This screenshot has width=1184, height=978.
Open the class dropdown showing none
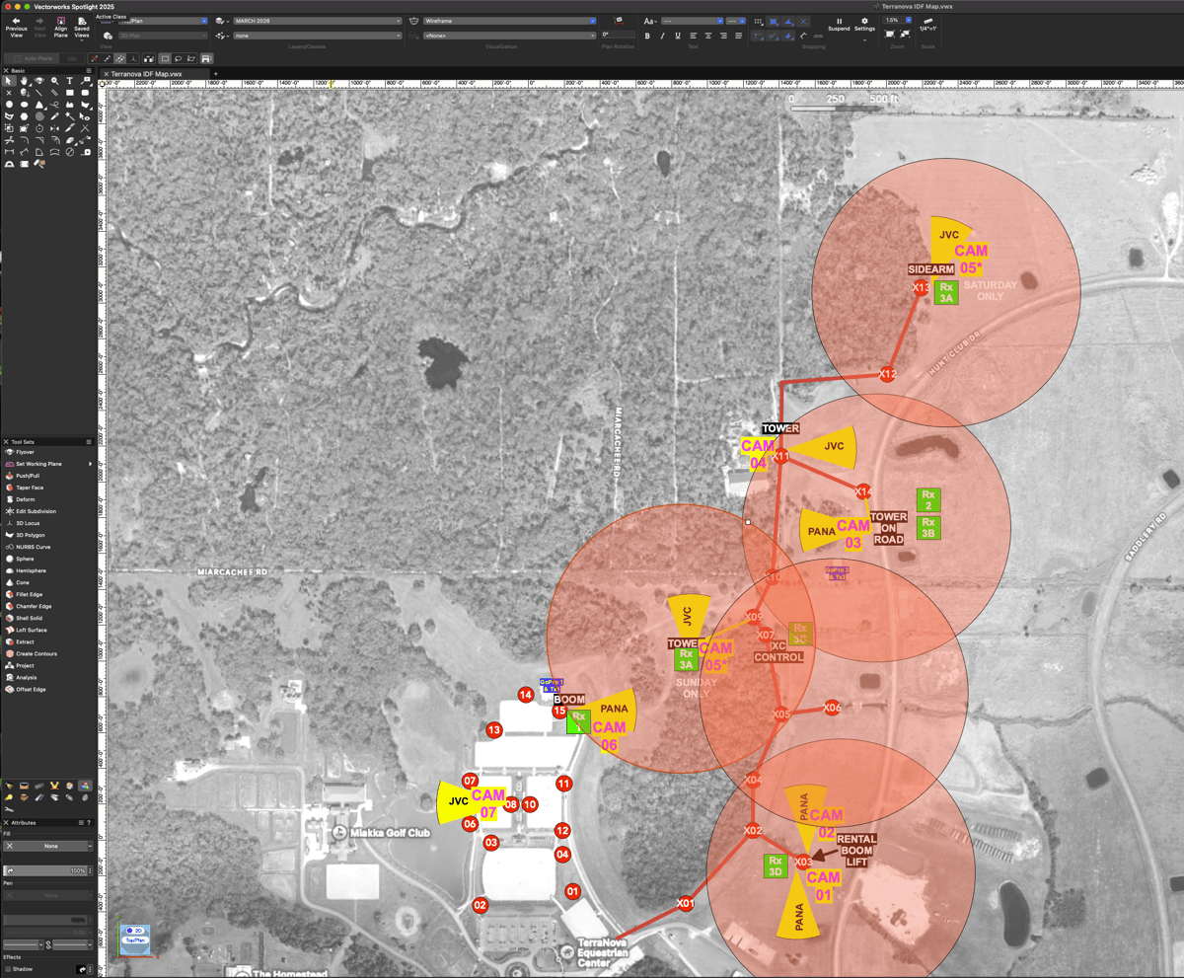click(x=317, y=36)
